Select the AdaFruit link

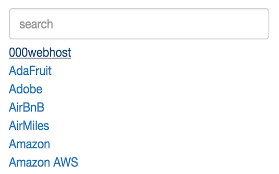coord(30,71)
